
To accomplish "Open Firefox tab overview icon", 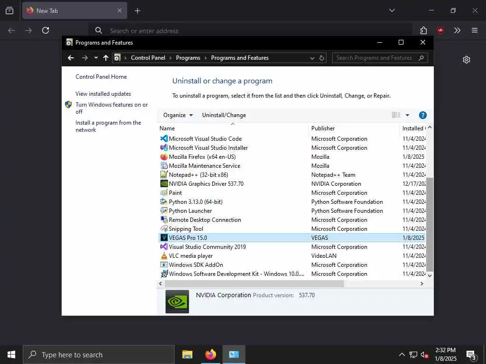I will point(9,10).
